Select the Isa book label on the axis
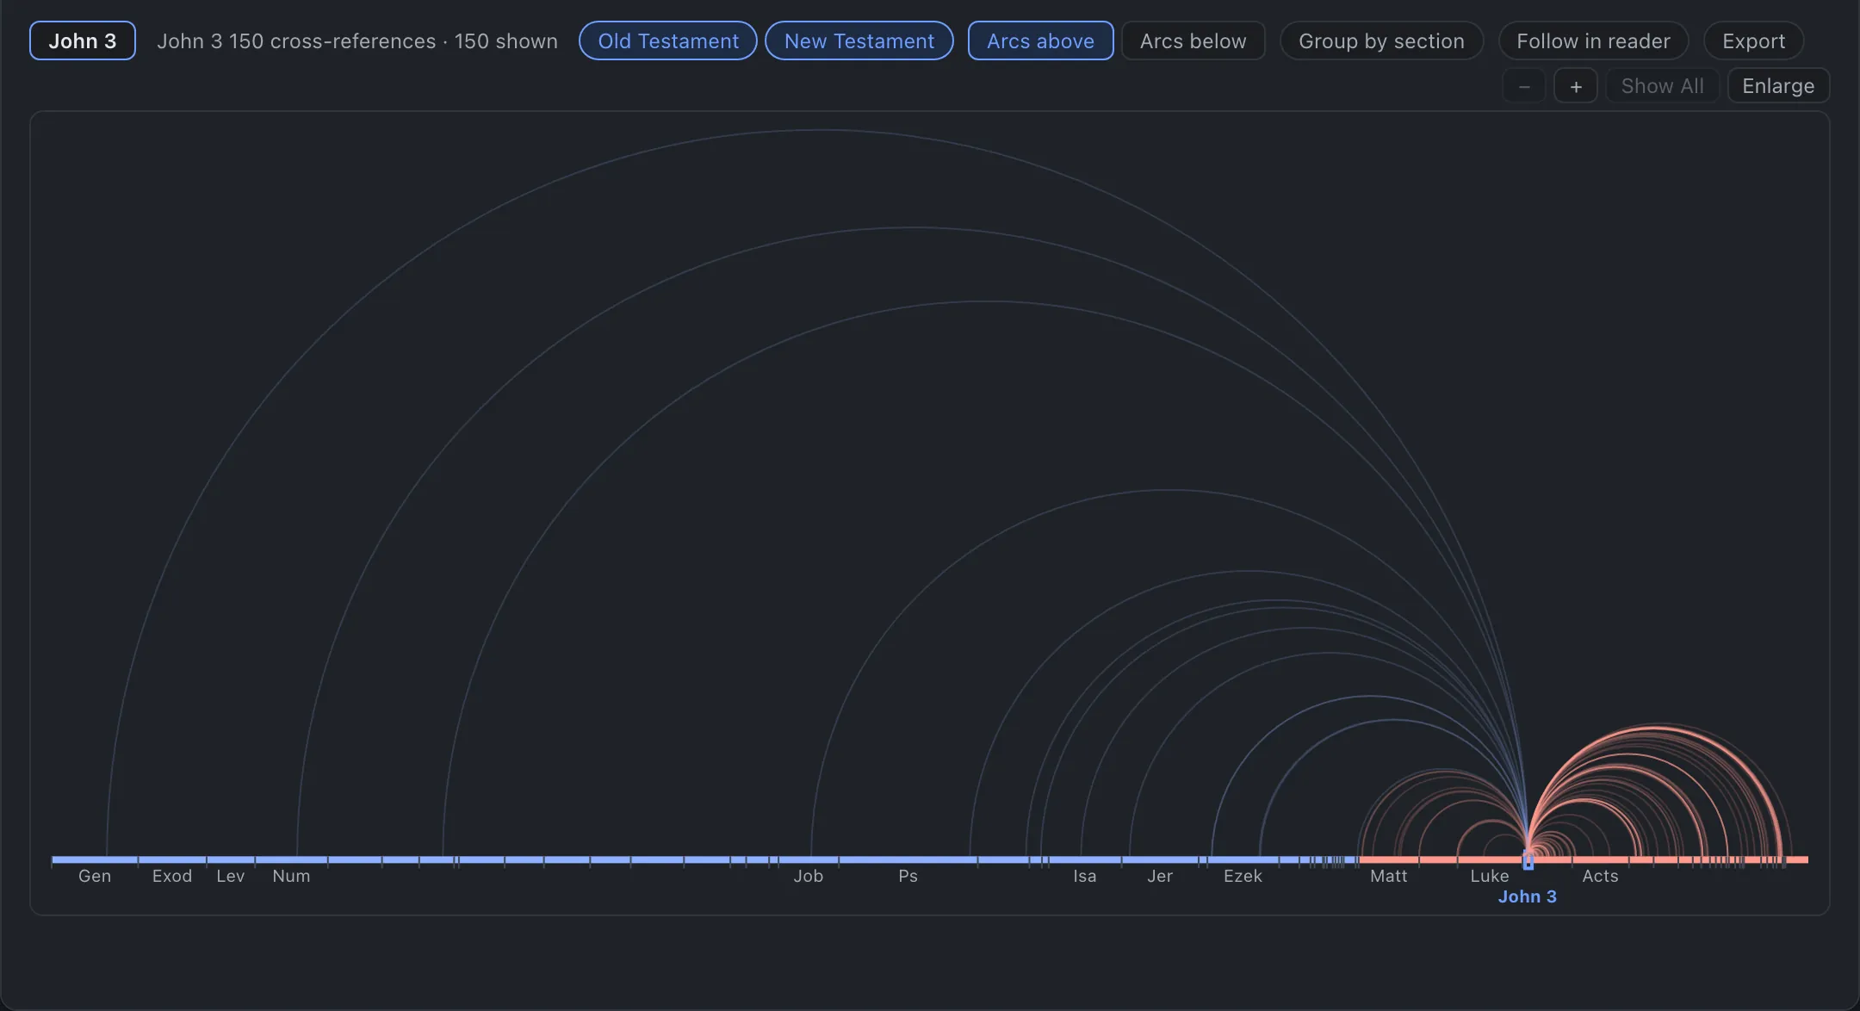The height and width of the screenshot is (1011, 1860). pos(1084,876)
